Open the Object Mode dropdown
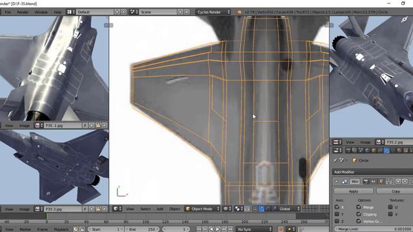Screen dimensions: 413x232 click(x=202, y=209)
